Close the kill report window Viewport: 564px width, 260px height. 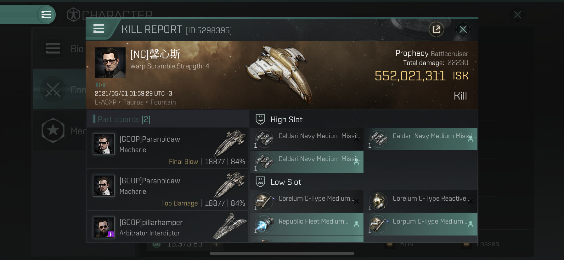point(463,30)
